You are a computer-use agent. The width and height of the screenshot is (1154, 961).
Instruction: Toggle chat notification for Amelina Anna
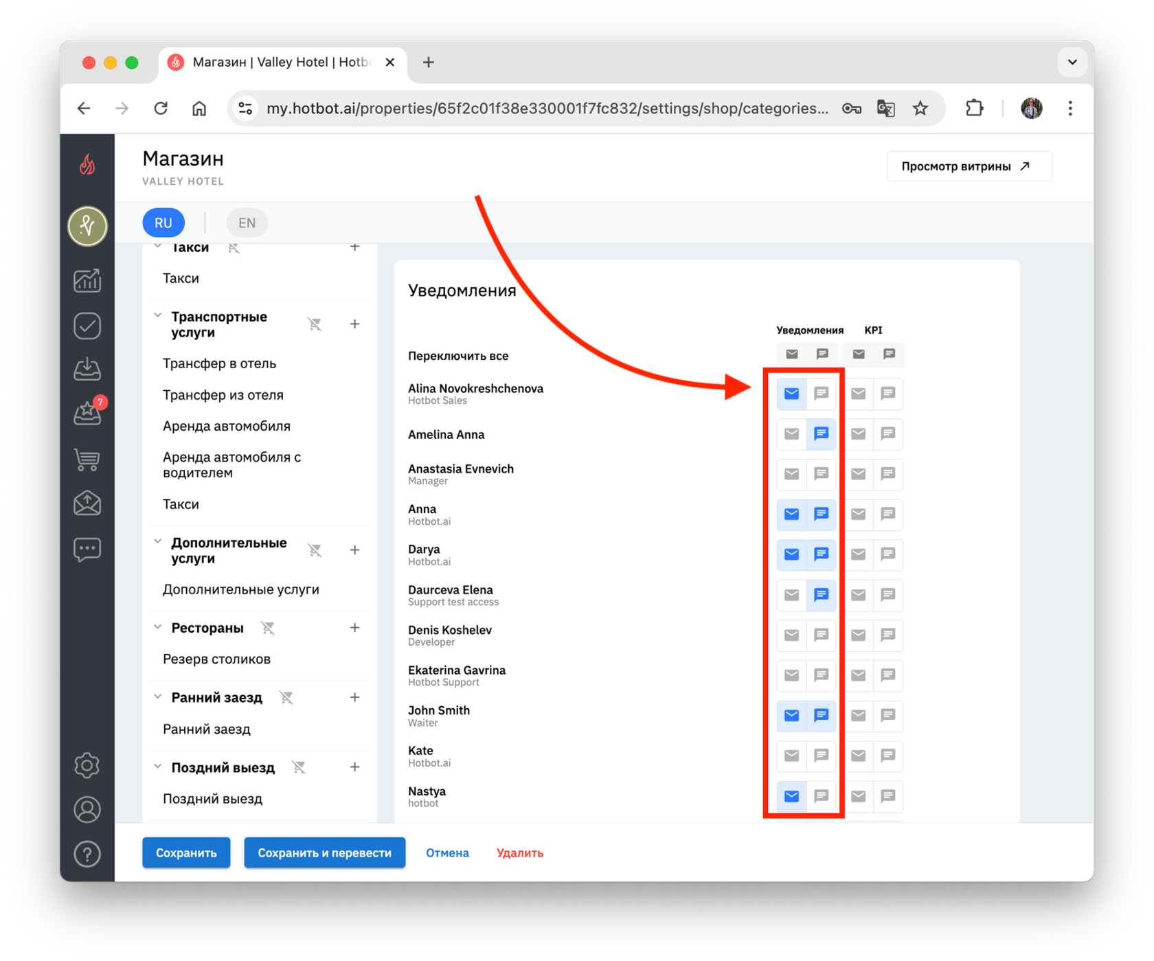tap(822, 434)
